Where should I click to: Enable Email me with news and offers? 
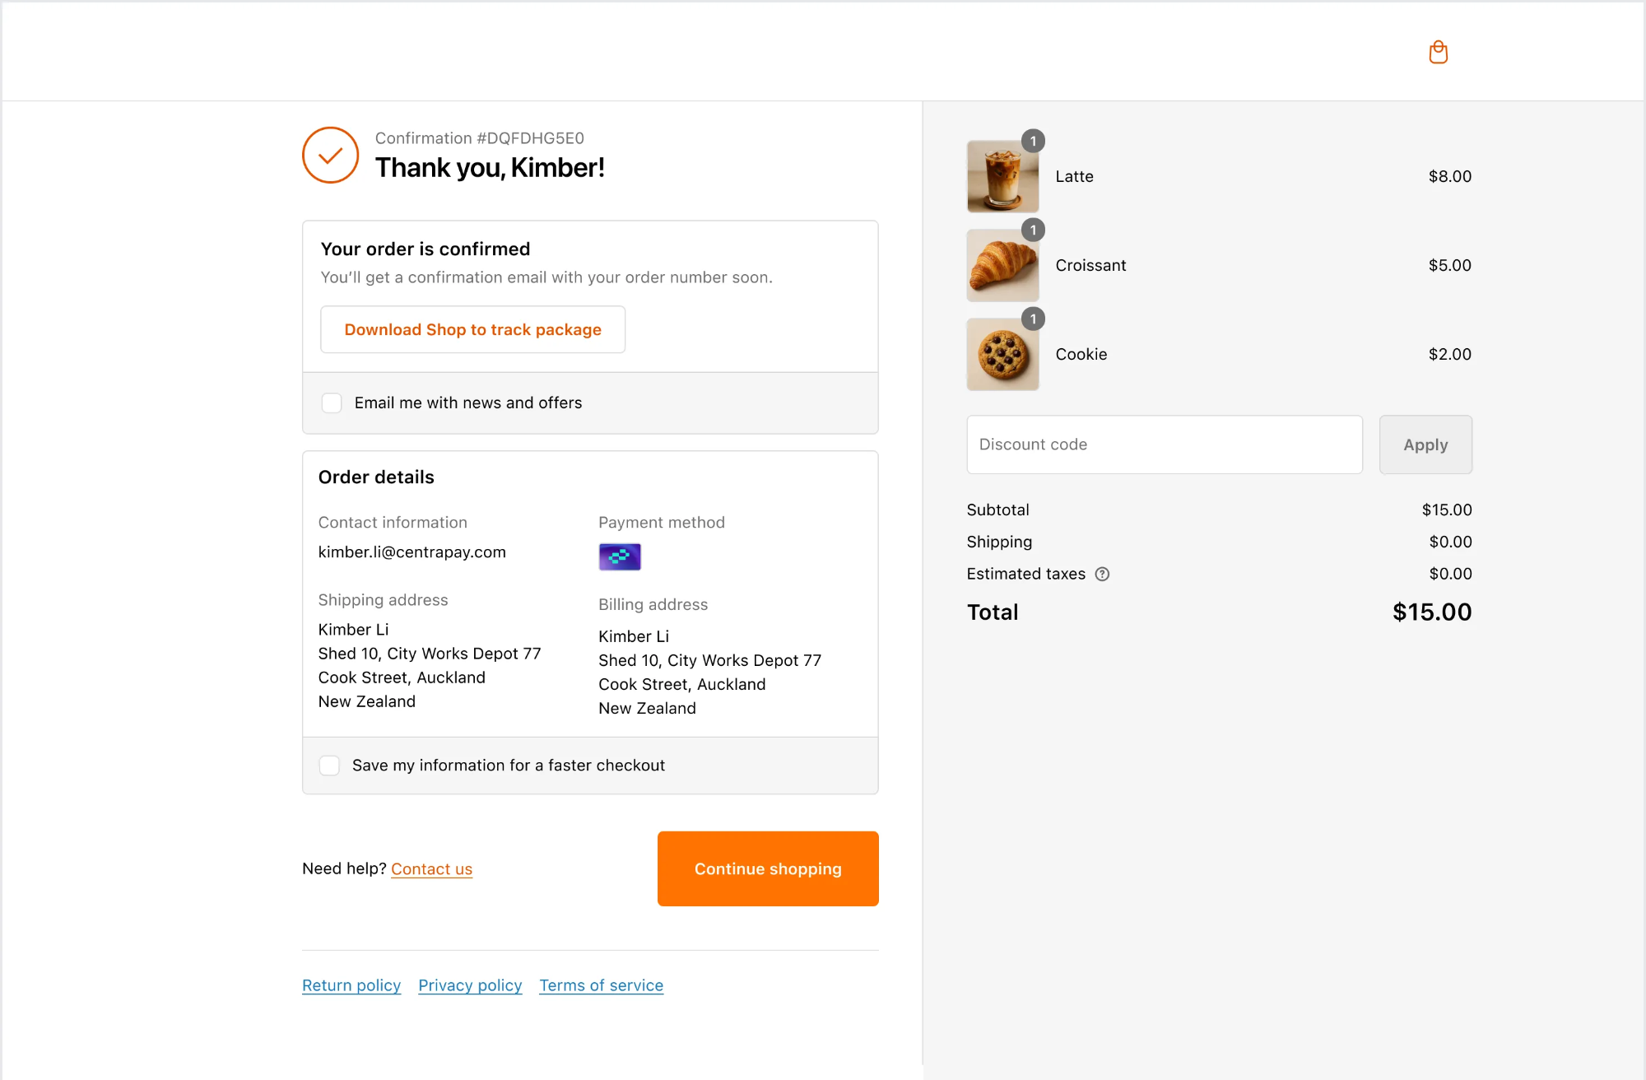(332, 403)
